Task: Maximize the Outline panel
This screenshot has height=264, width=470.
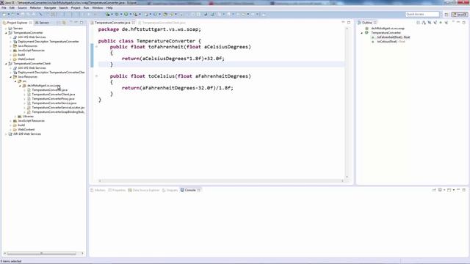Action: [x=463, y=23]
